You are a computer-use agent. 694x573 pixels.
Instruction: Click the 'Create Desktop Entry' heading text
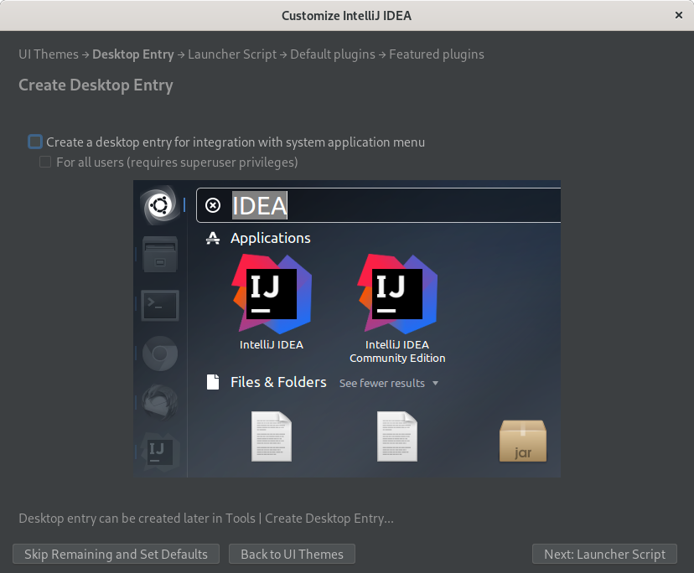pyautogui.click(x=96, y=85)
